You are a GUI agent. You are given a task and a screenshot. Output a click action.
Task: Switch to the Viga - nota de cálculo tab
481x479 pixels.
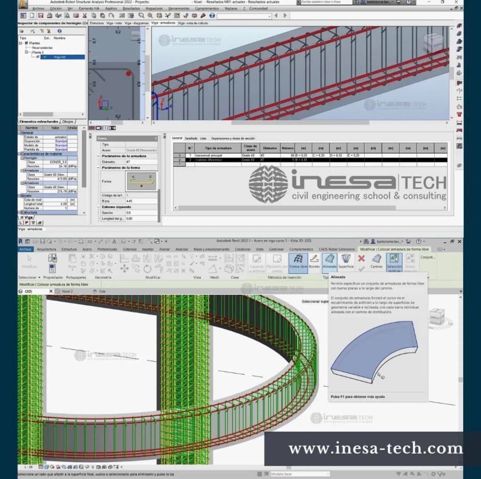(193, 23)
